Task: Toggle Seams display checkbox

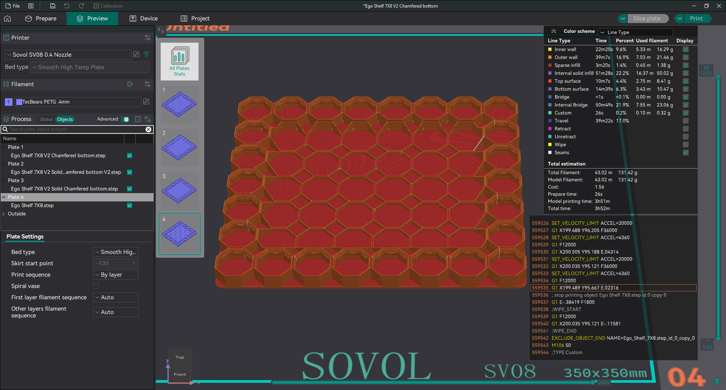Action: click(686, 153)
